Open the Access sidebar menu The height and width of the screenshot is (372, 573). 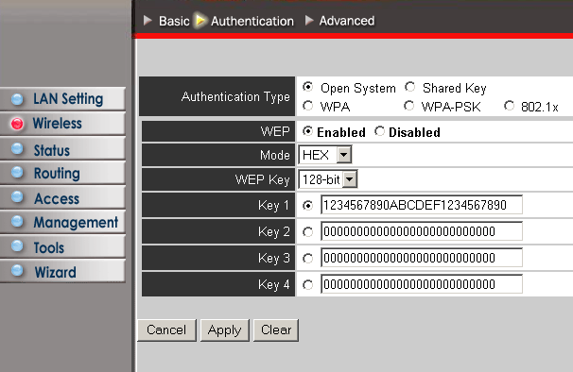pyautogui.click(x=62, y=197)
